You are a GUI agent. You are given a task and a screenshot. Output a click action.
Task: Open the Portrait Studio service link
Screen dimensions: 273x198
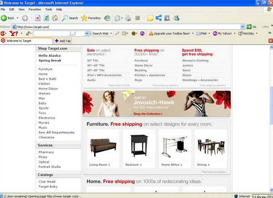(50, 167)
